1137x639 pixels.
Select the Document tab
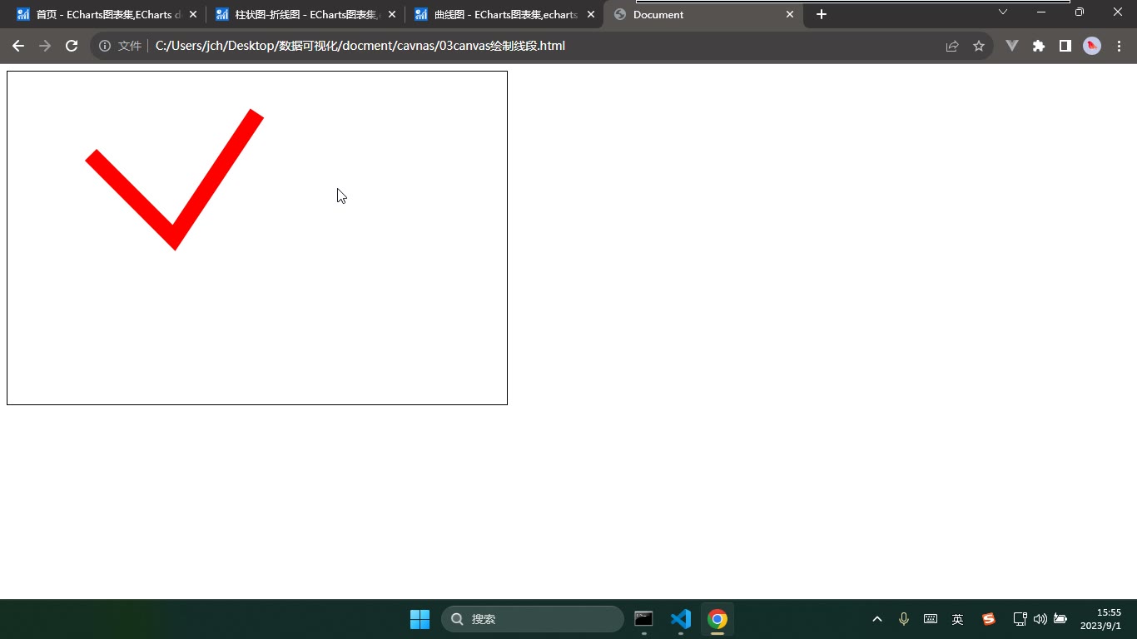click(702, 14)
